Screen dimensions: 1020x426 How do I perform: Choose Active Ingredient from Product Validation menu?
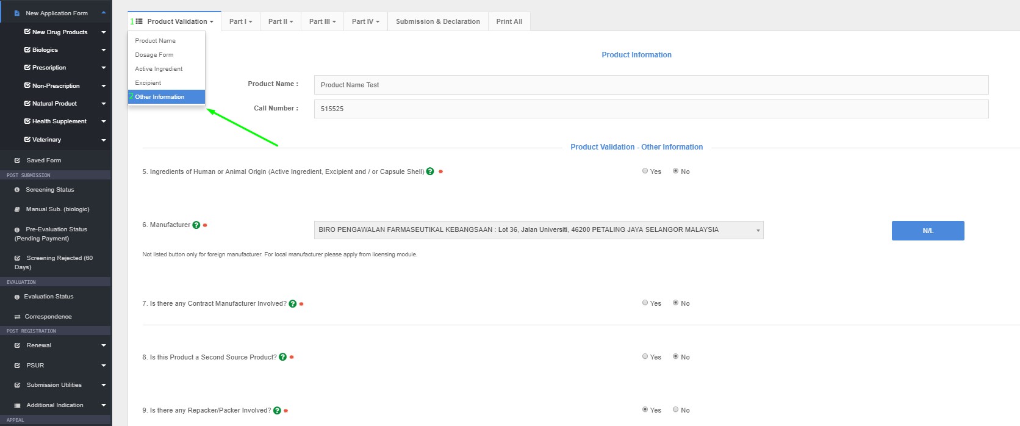click(x=159, y=69)
